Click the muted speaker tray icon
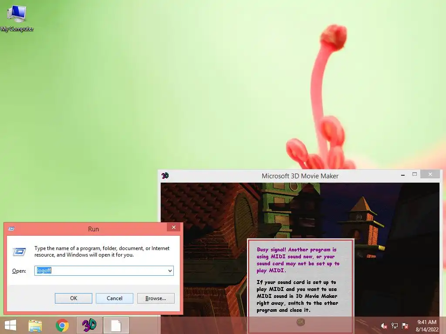The height and width of the screenshot is (334, 446). pyautogui.click(x=384, y=326)
